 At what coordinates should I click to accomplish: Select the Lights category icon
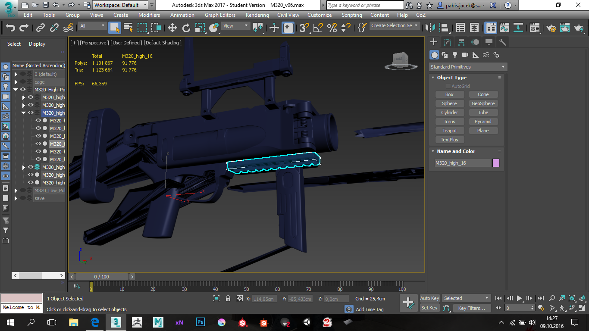point(454,55)
